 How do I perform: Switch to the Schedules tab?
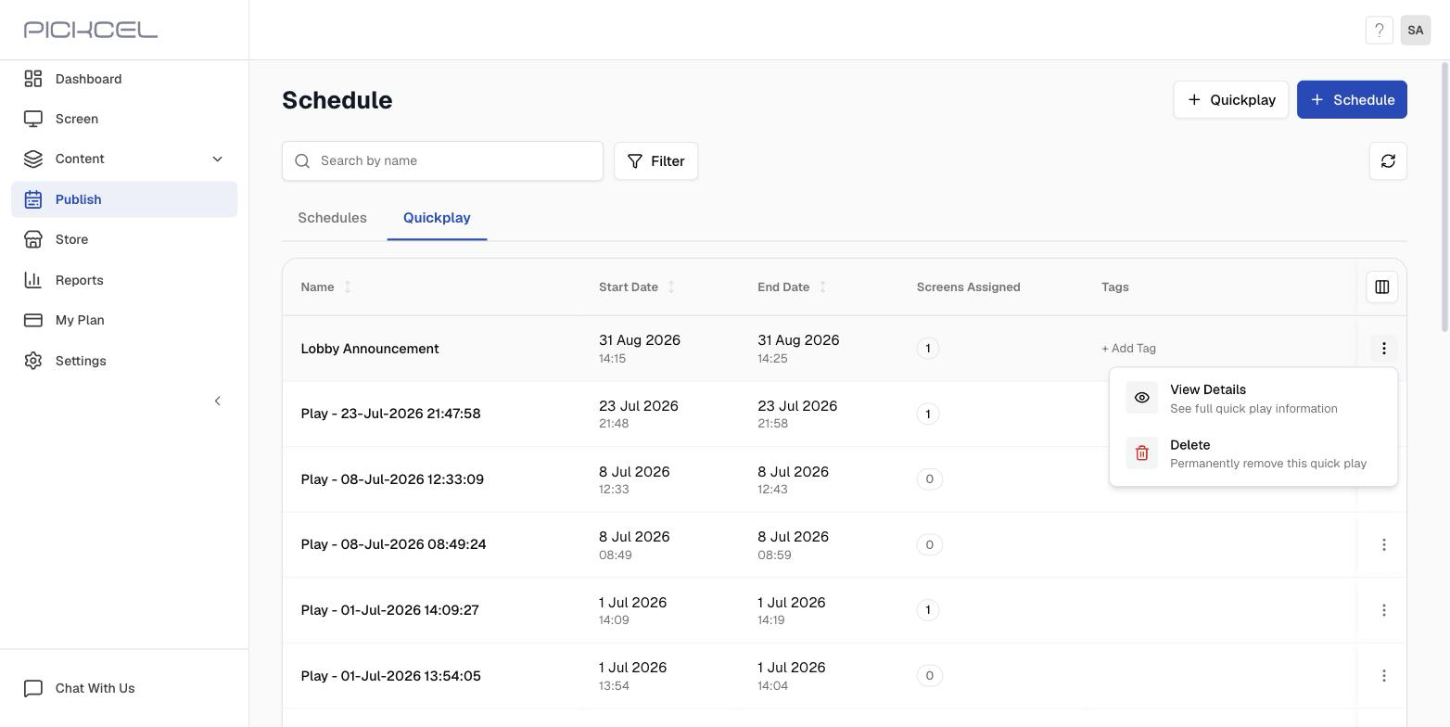pyautogui.click(x=332, y=218)
